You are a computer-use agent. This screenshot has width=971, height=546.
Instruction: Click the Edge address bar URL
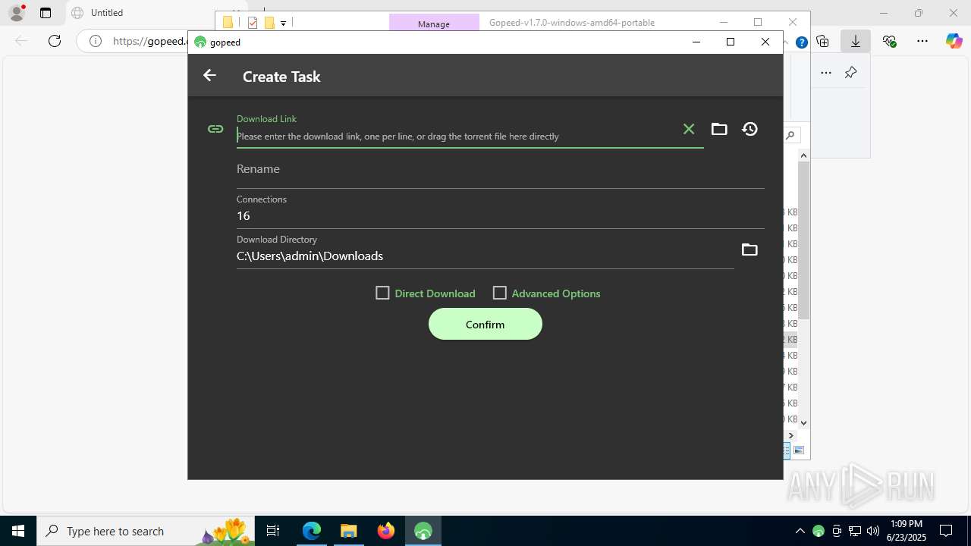pyautogui.click(x=149, y=41)
